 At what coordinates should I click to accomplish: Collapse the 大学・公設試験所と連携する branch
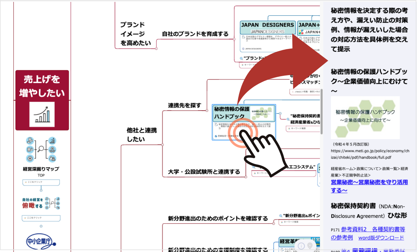click(246, 177)
